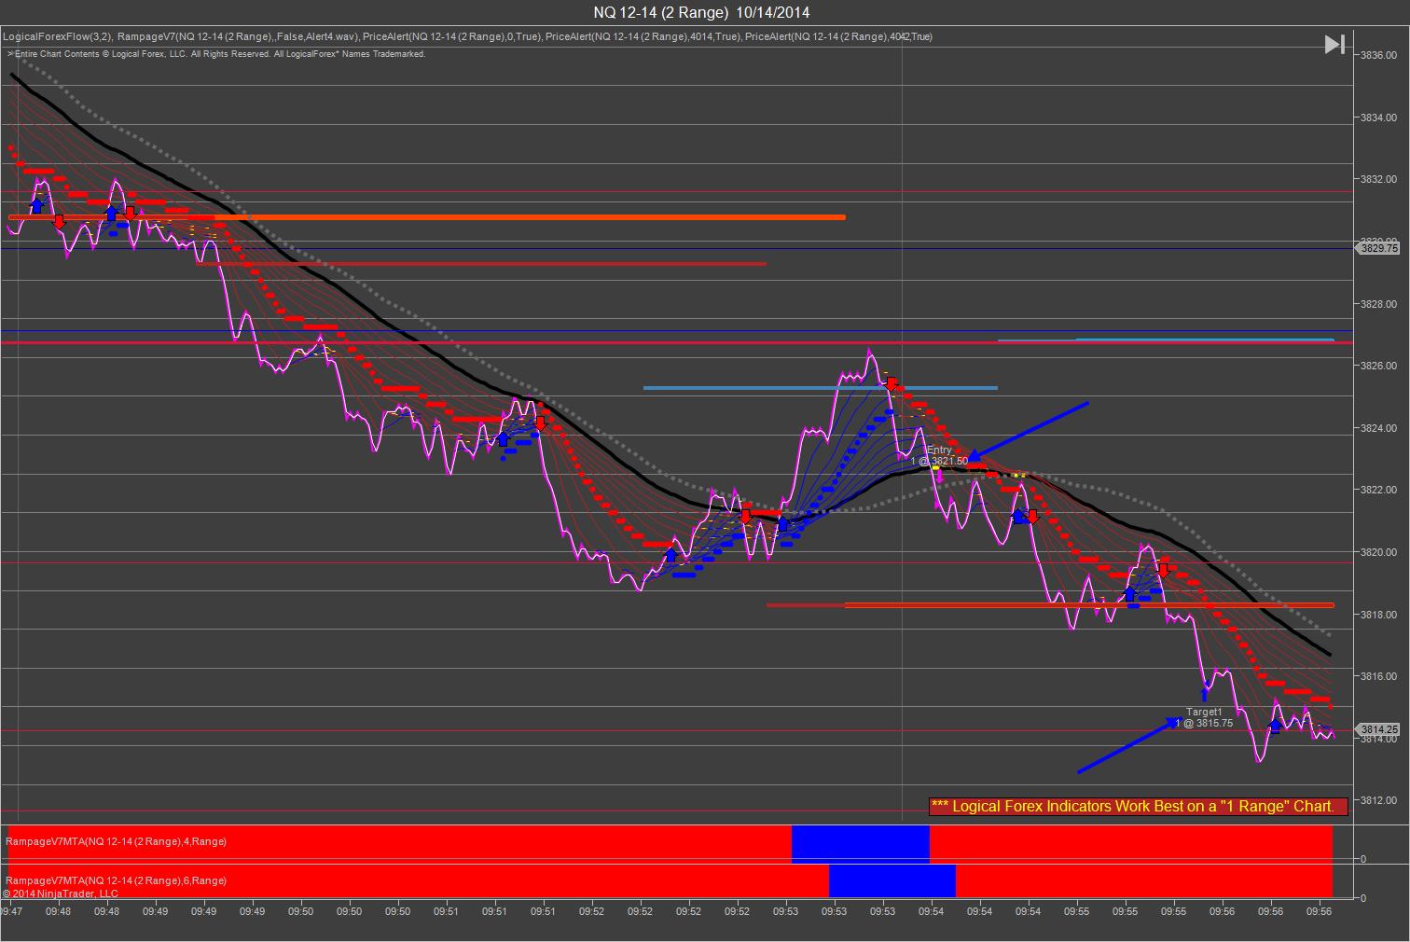
Task: Click the 3829.75 price marker on the axis
Action: pyautogui.click(x=1379, y=248)
